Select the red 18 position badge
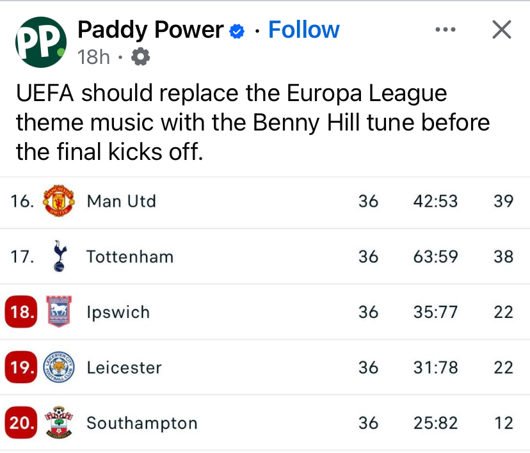 [21, 312]
